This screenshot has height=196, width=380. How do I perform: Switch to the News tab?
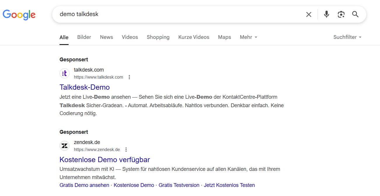107,37
